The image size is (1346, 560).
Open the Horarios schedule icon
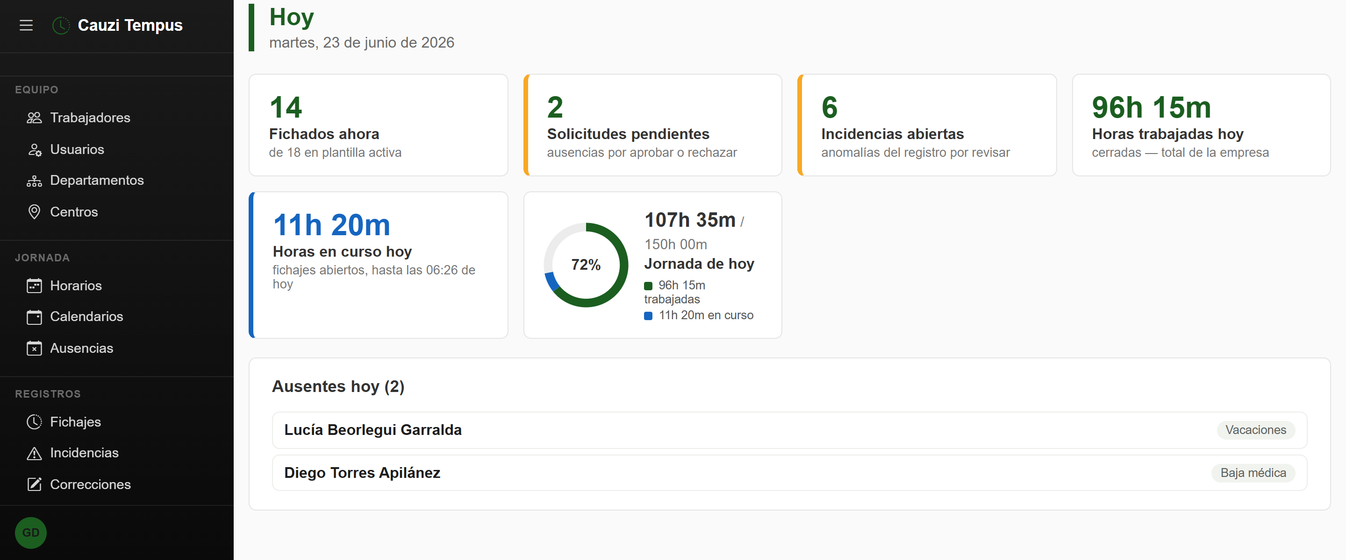(x=34, y=286)
